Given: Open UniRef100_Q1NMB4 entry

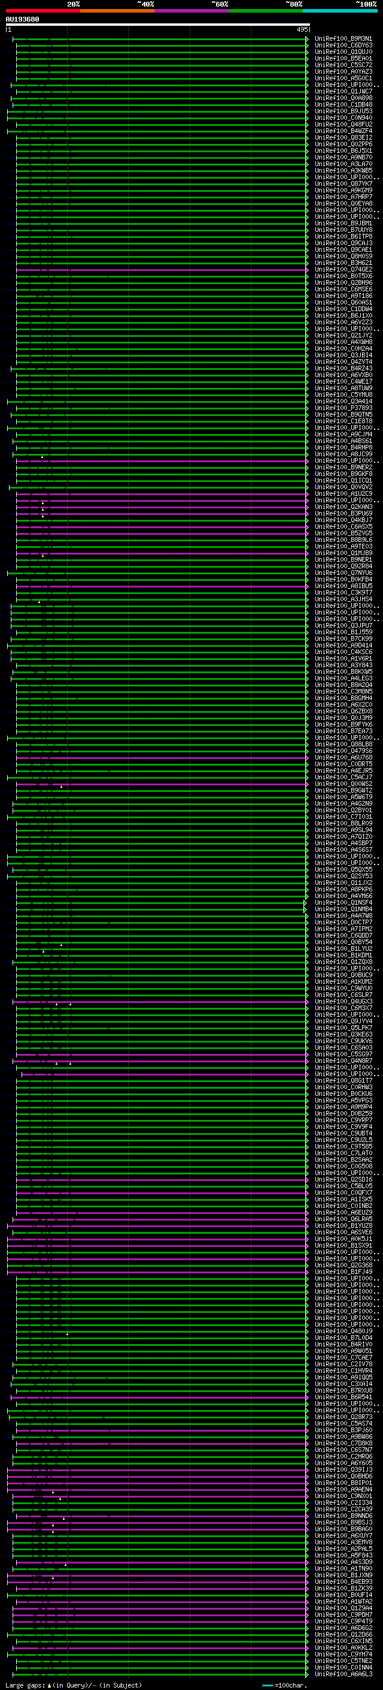Looking at the screenshot, I should tap(343, 909).
